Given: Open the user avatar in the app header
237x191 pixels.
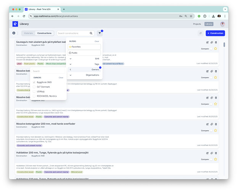Looking at the screenshot, I should tap(222, 24).
